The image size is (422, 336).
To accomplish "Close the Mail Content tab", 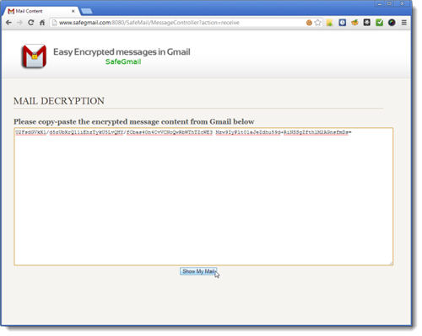I will [73, 11].
